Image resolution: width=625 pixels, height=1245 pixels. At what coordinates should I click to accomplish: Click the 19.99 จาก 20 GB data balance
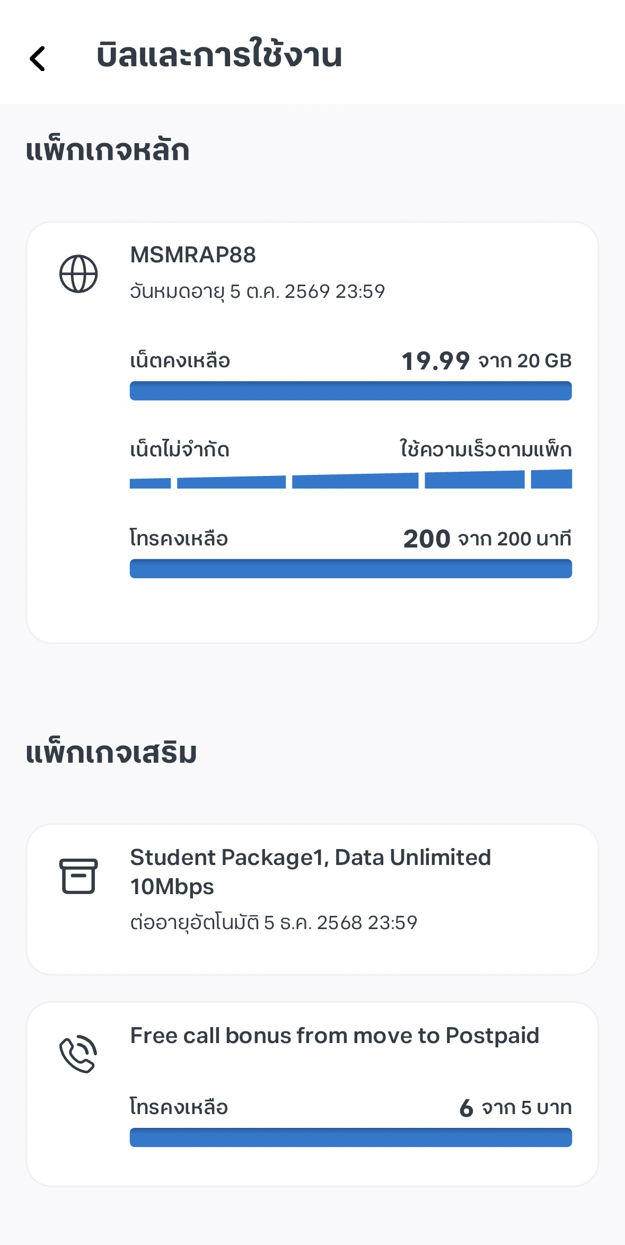pos(486,361)
